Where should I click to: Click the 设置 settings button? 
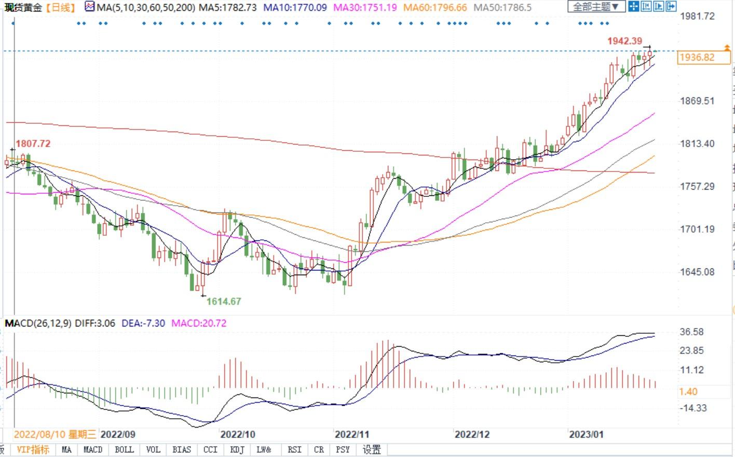(372, 450)
